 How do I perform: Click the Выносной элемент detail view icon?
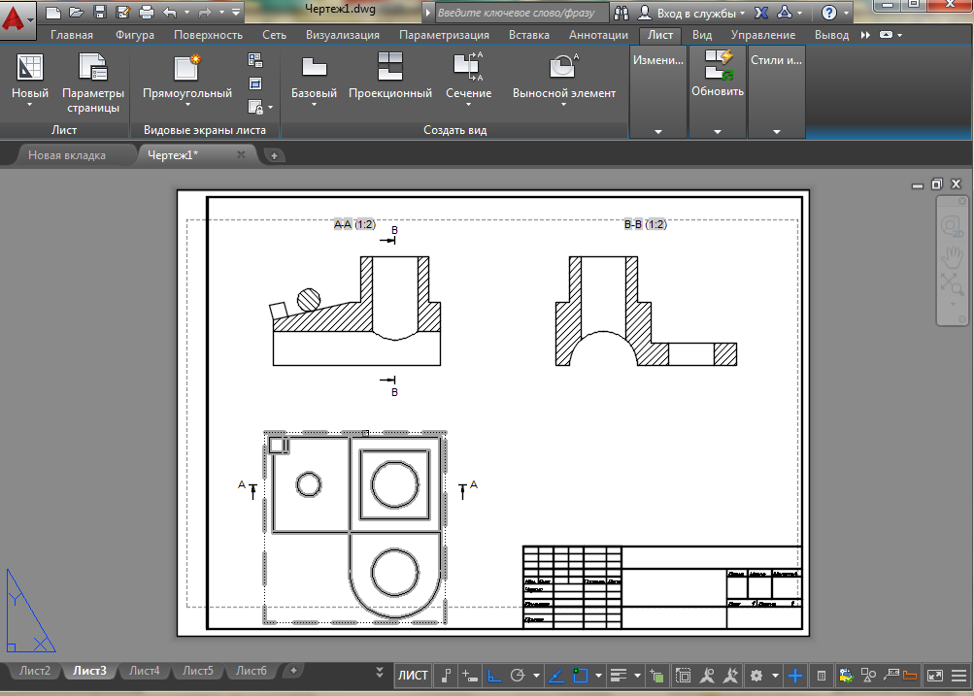(563, 66)
